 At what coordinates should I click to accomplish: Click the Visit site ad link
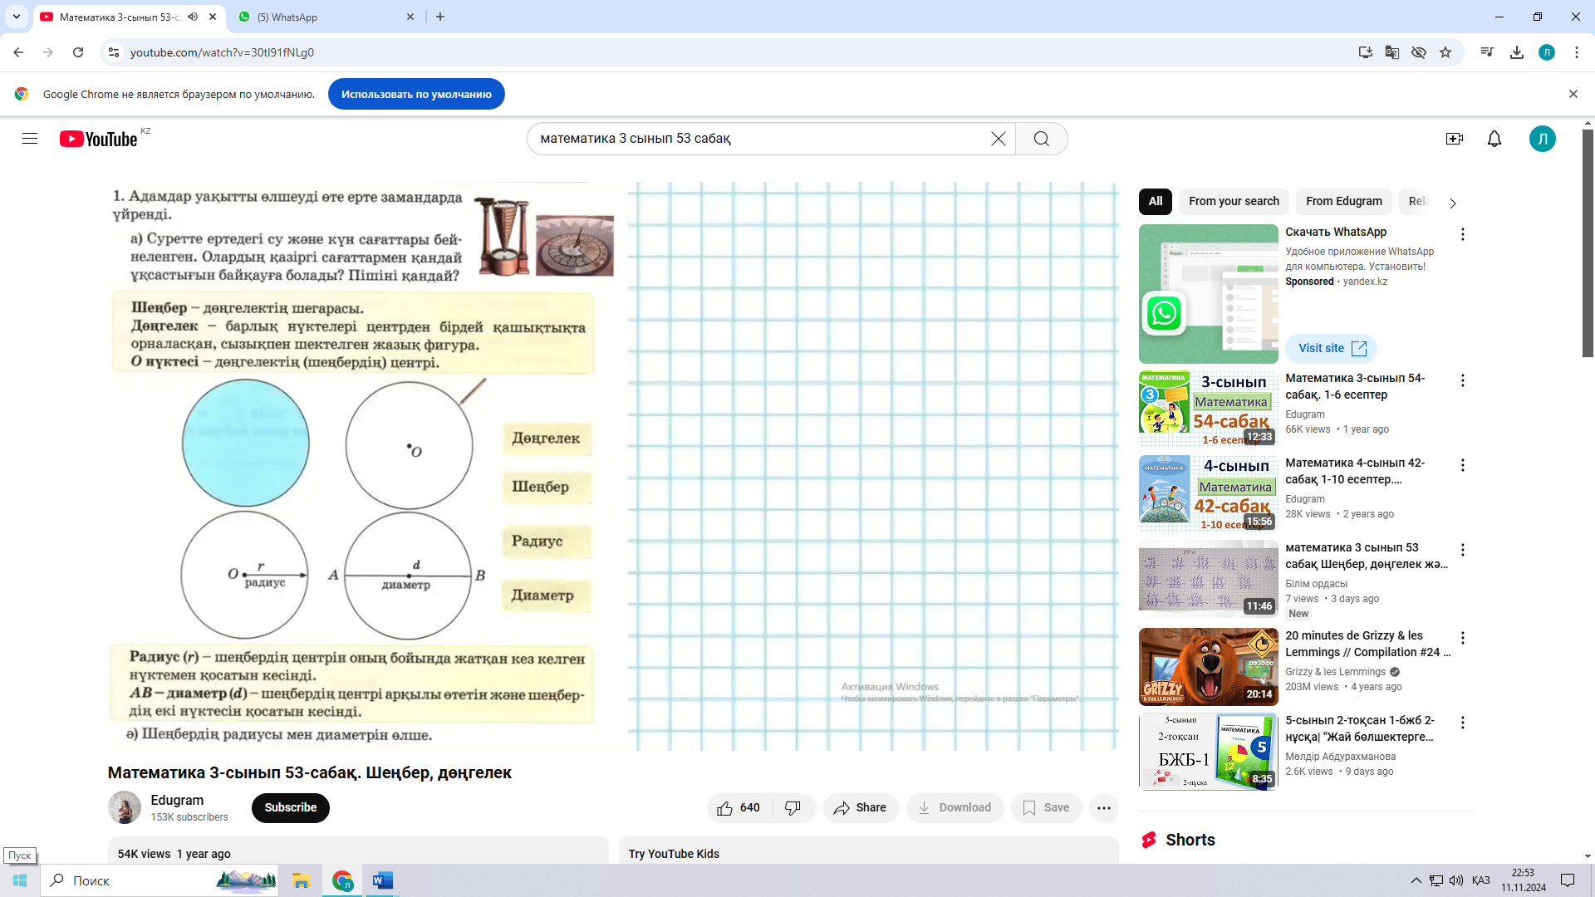pos(1331,349)
